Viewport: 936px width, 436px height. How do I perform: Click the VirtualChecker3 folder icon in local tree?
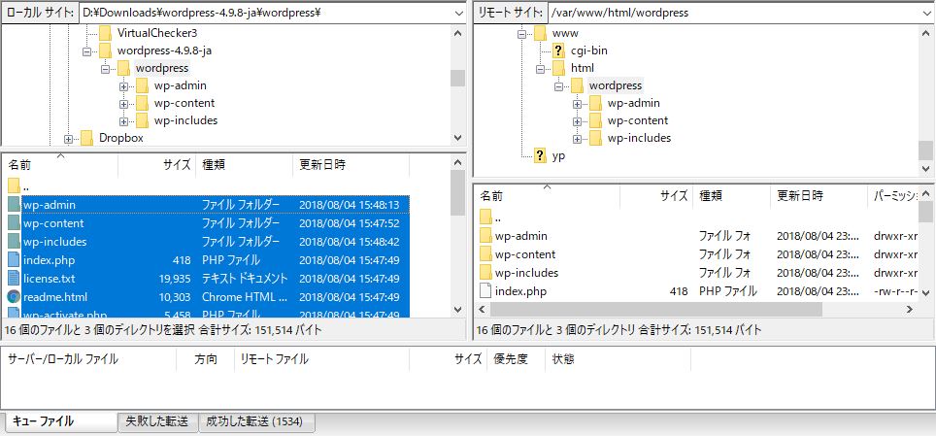[105, 33]
